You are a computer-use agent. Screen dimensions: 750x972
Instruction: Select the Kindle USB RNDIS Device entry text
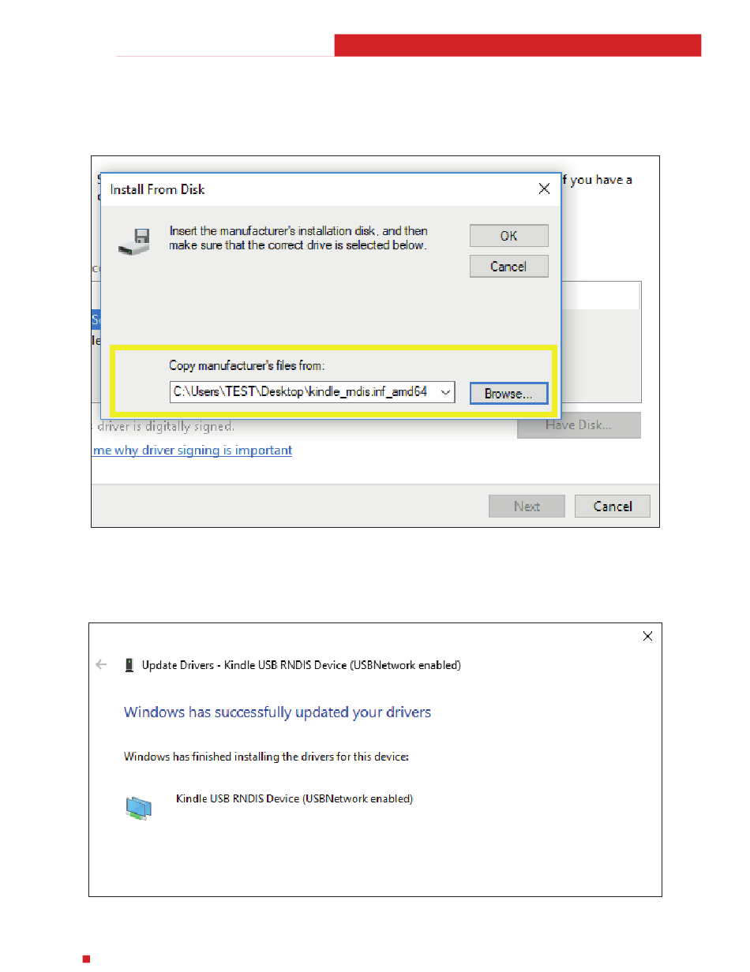pyautogui.click(x=294, y=798)
